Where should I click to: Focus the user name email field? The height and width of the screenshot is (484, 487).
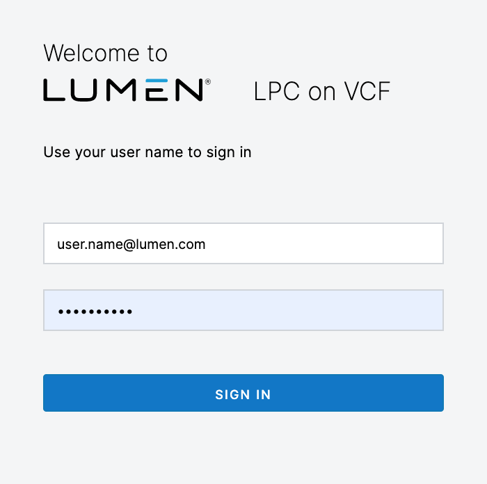[x=243, y=243]
